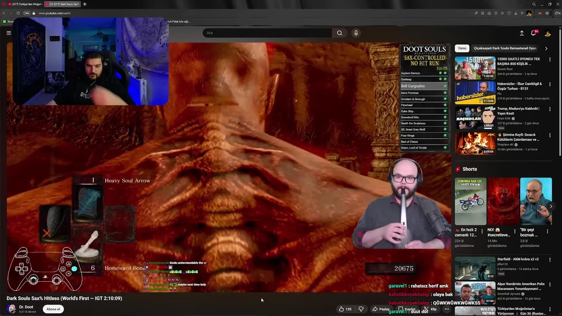The width and height of the screenshot is (562, 316).
Task: Click the YouTube search input field
Action: pyautogui.click(x=267, y=33)
